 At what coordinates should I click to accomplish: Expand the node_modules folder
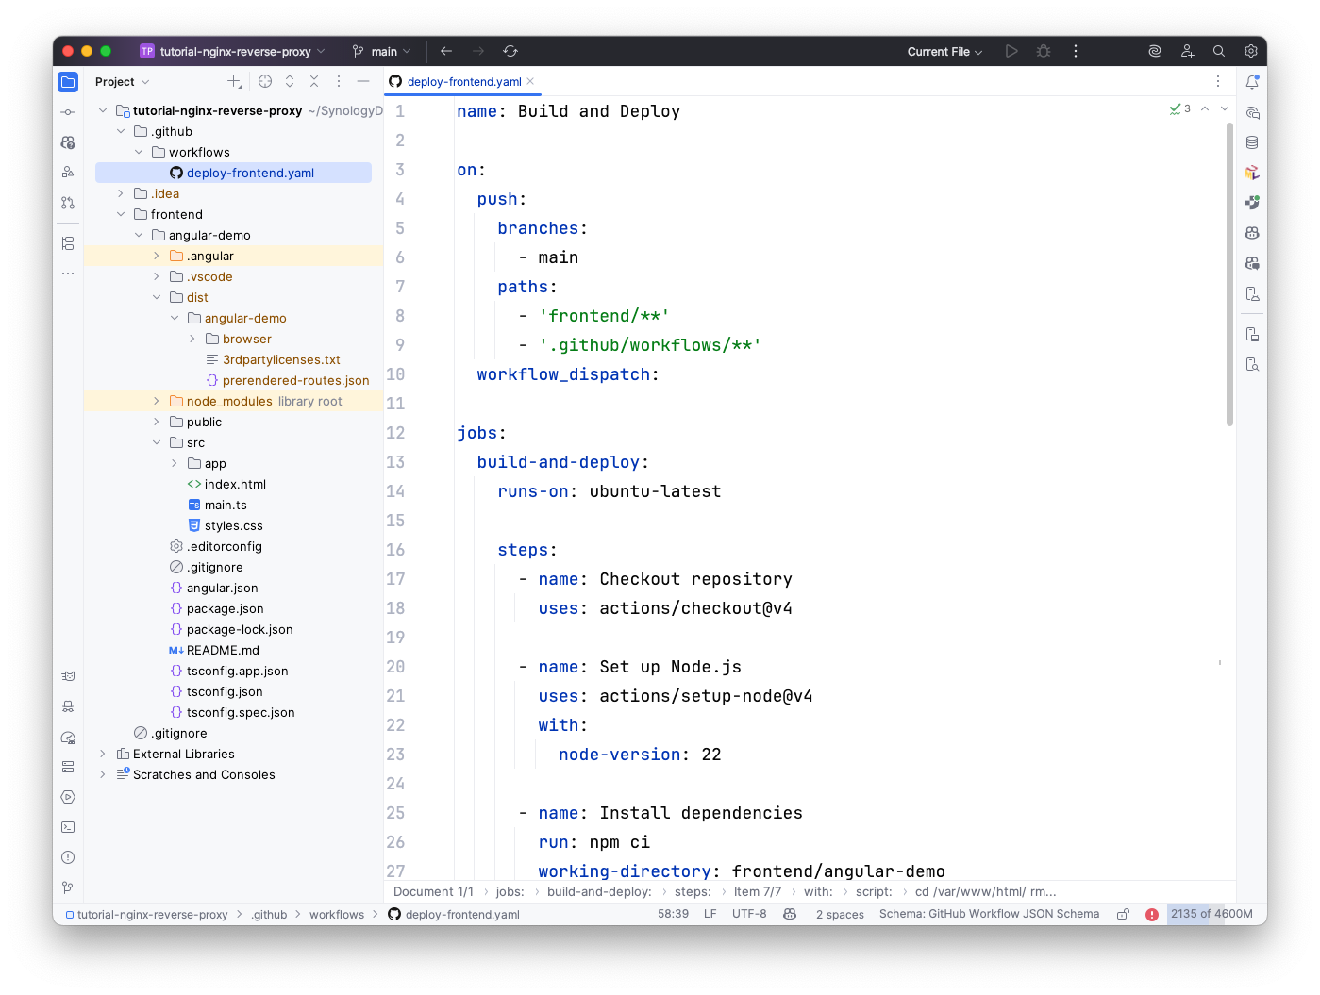tap(157, 401)
